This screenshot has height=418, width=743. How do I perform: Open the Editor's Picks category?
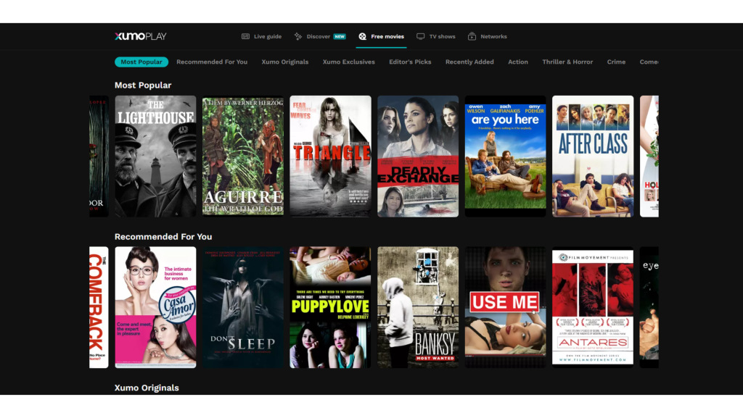point(410,62)
